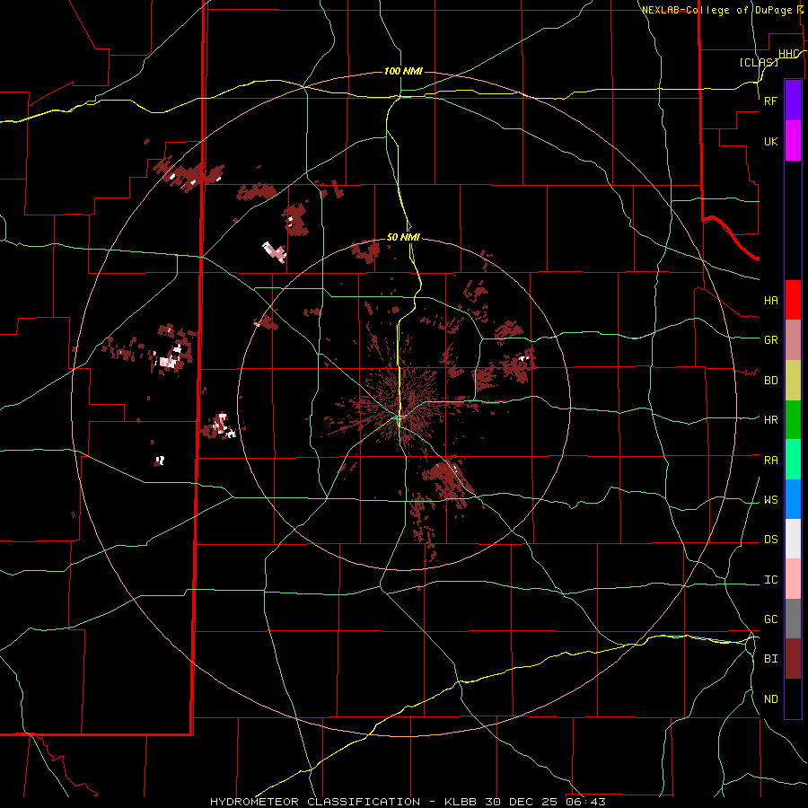Click the BI legend label
808x808 pixels.
pyautogui.click(x=770, y=659)
